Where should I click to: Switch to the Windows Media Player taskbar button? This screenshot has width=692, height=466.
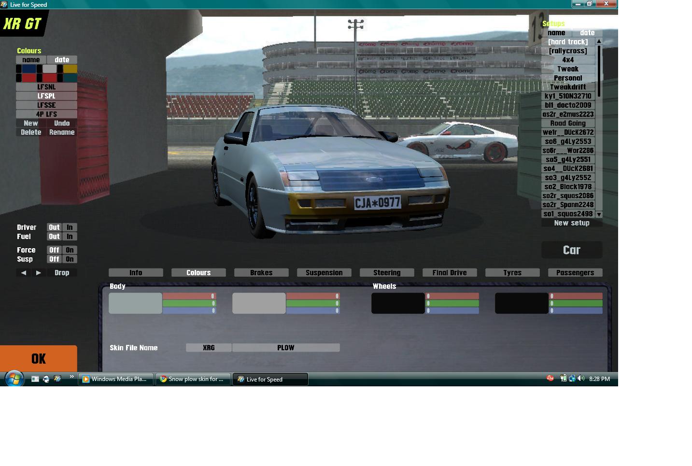pos(116,379)
